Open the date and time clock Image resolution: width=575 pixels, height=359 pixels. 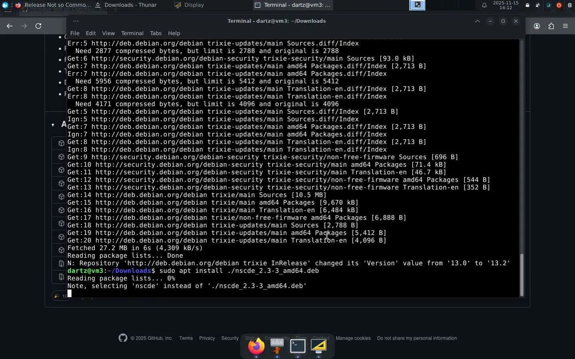tap(506, 5)
